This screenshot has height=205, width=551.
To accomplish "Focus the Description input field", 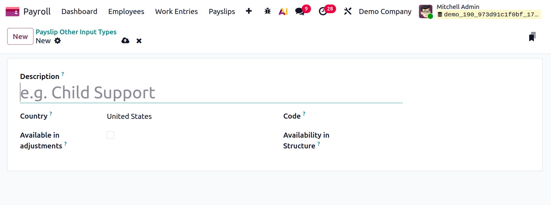I will click(x=211, y=93).
